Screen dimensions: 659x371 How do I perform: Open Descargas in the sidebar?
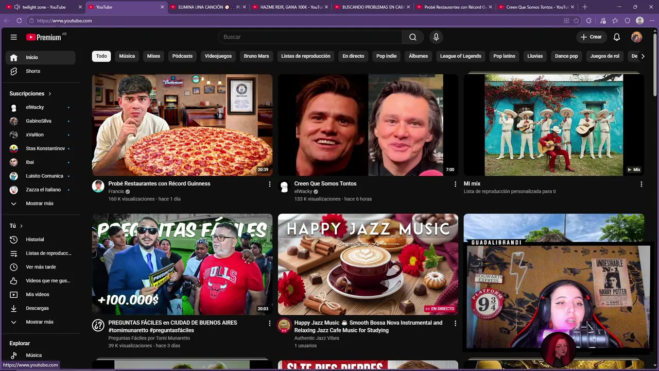(x=41, y=308)
